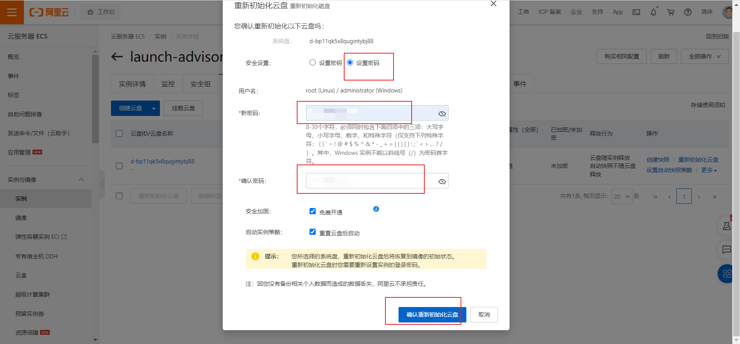Click the 创建快照 link
The image size is (740, 344).
click(658, 160)
